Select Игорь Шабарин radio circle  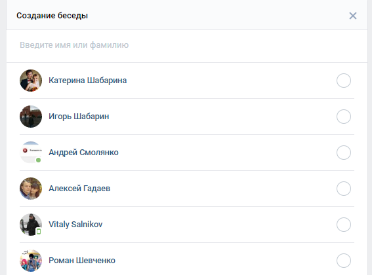click(344, 117)
